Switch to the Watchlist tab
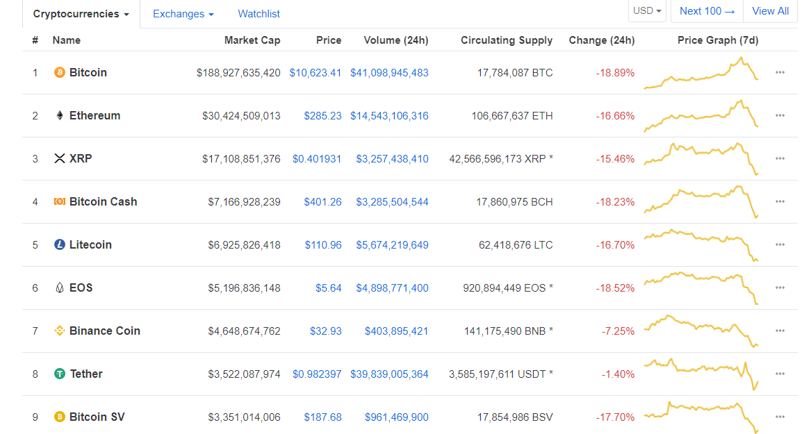This screenshot has width=802, height=434. (259, 14)
